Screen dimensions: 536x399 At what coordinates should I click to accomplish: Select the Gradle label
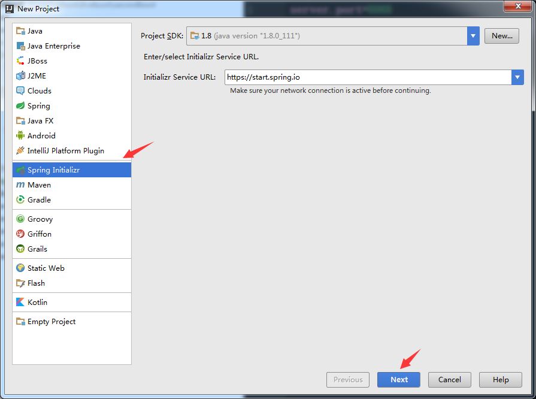point(39,199)
